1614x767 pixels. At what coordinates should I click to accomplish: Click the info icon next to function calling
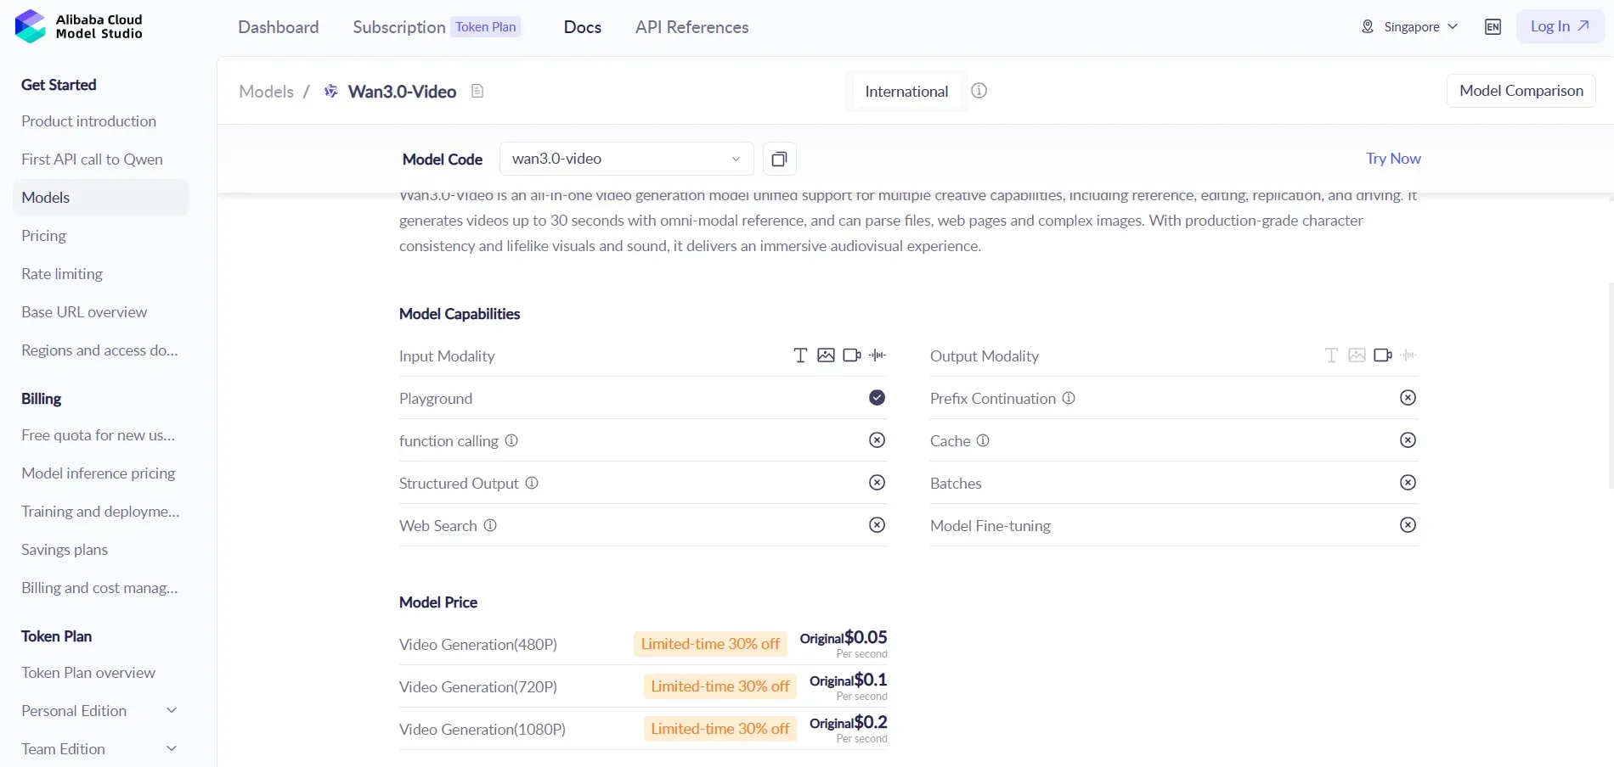[511, 440]
